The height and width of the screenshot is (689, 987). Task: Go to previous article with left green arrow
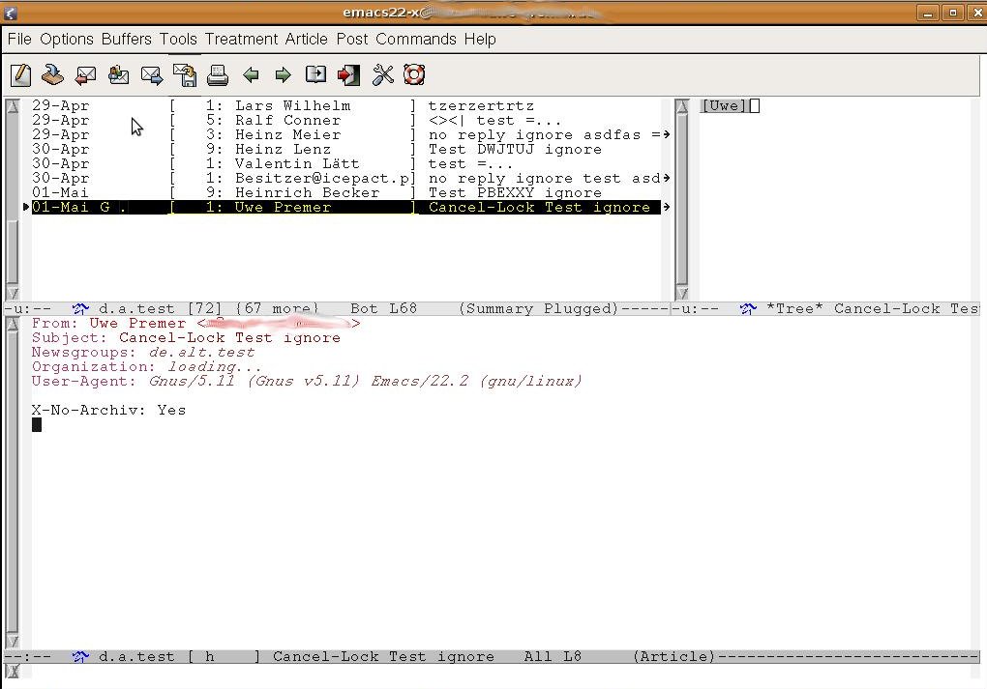251,75
